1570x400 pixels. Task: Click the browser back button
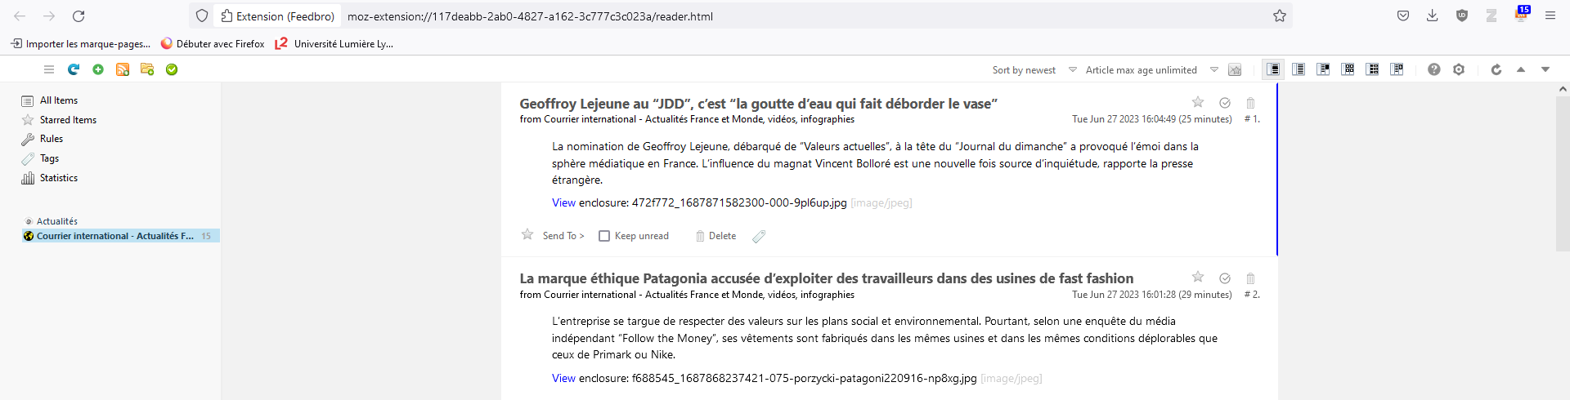20,16
